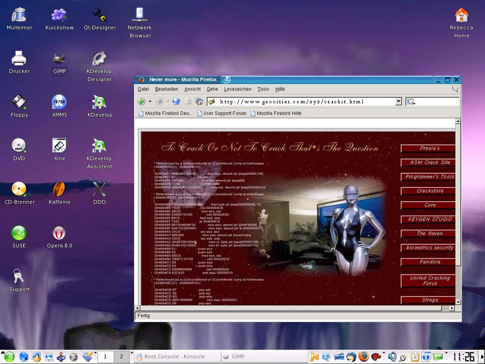Expand the URL bar history dropdown
This screenshot has width=485, height=364.
[399, 101]
